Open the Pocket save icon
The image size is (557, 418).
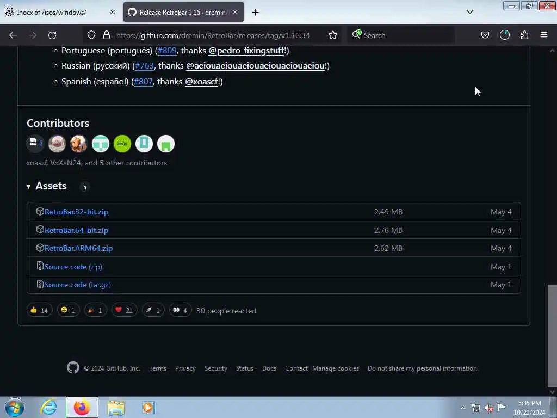485,35
